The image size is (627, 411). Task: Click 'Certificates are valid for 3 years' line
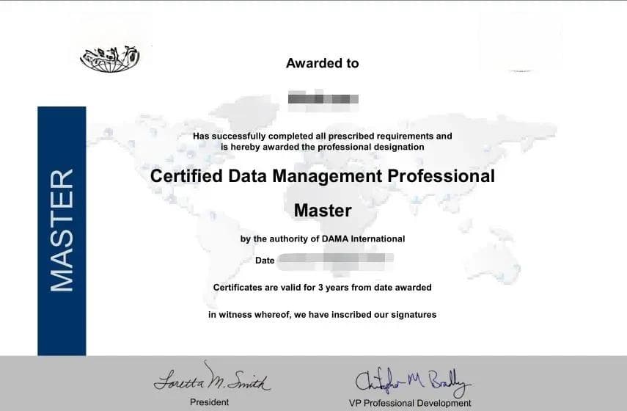322,288
